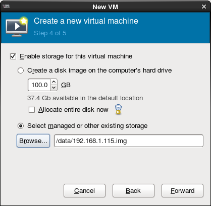Screen dimensions: 211x207
Task: Go Back to the previous step
Action: [133, 191]
